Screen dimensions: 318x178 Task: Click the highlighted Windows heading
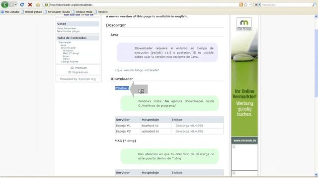[x=122, y=88]
